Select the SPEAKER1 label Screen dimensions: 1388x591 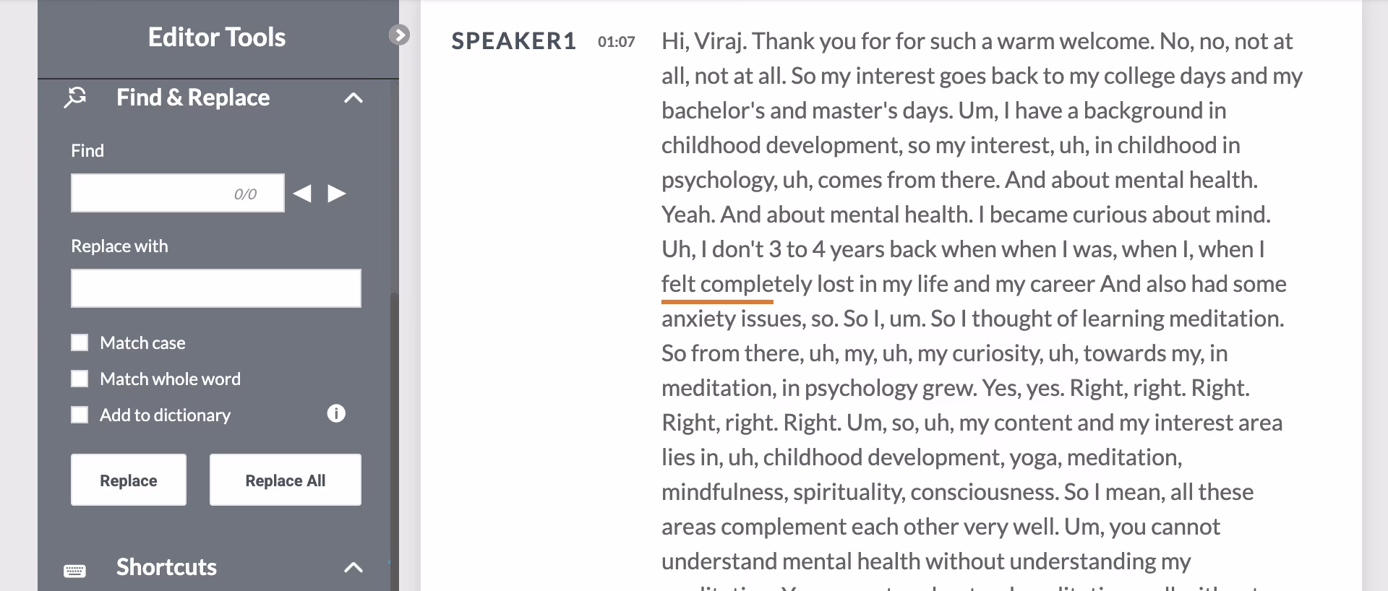[514, 41]
